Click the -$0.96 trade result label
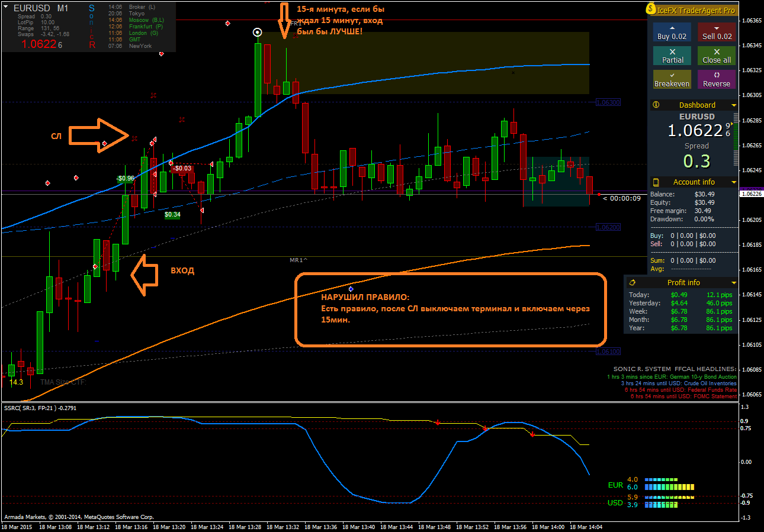Viewport: 764px width, 532px height. point(126,178)
